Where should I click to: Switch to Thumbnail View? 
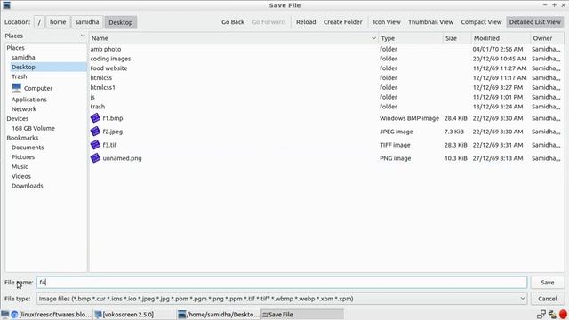pos(430,21)
